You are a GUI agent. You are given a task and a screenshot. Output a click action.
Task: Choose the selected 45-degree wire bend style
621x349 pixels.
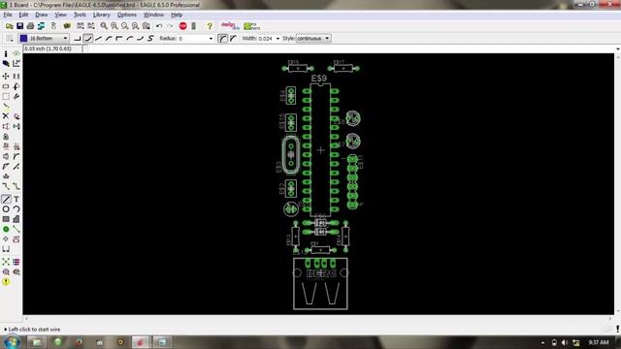coord(88,39)
